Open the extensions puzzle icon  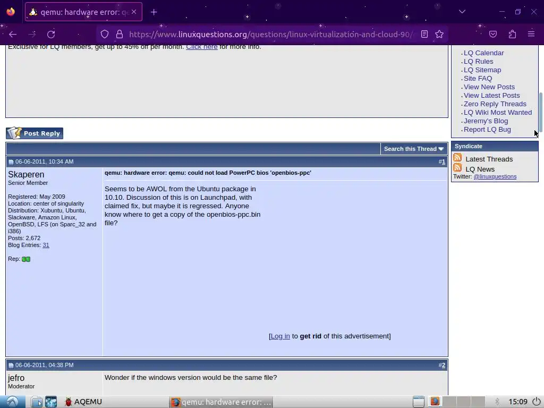pyautogui.click(x=512, y=34)
